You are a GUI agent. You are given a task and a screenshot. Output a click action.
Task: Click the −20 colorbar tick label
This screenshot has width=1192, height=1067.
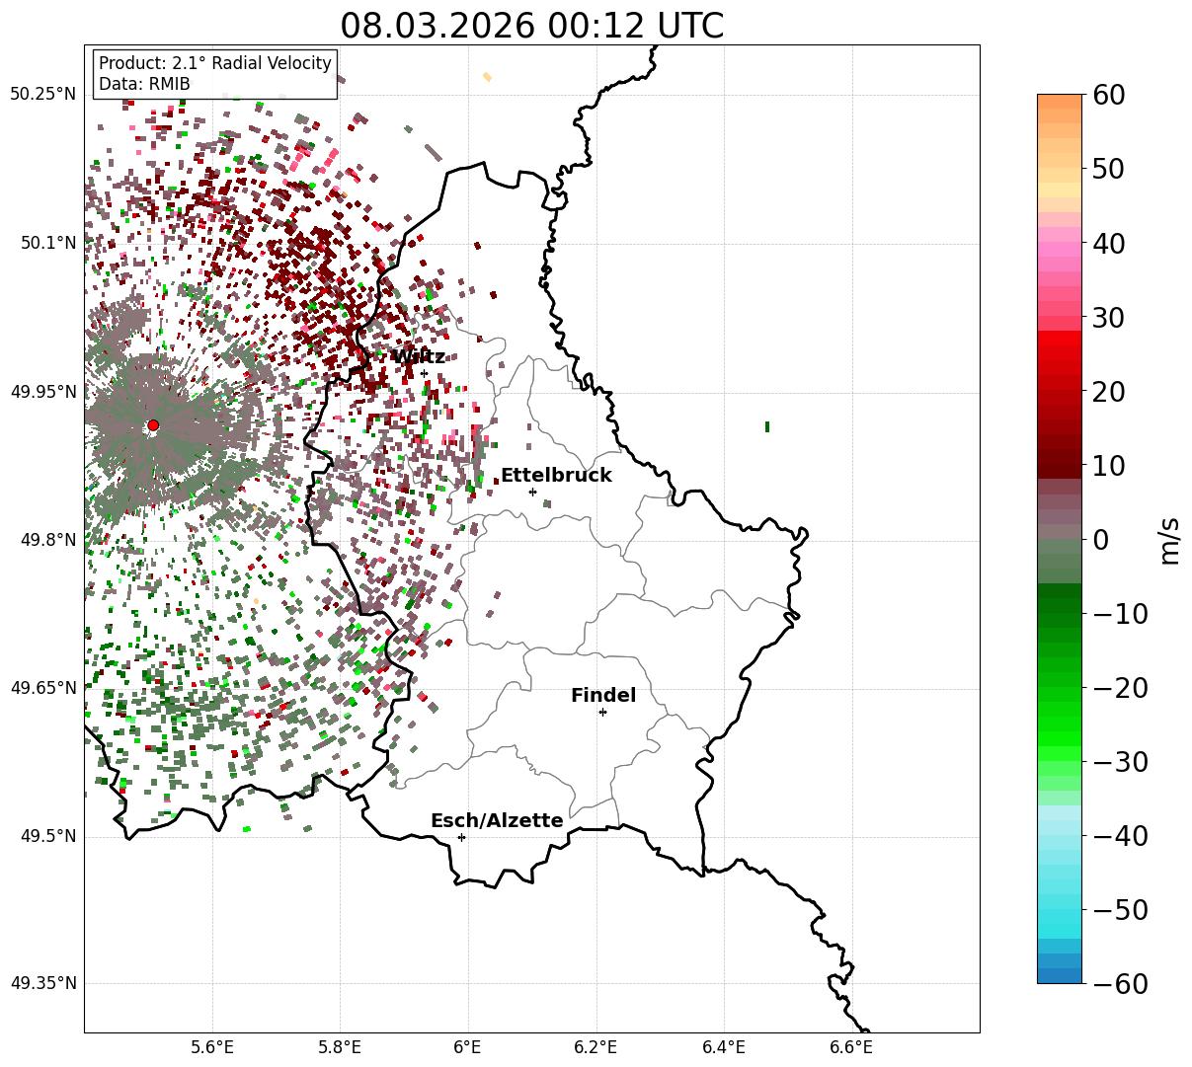point(1121,688)
